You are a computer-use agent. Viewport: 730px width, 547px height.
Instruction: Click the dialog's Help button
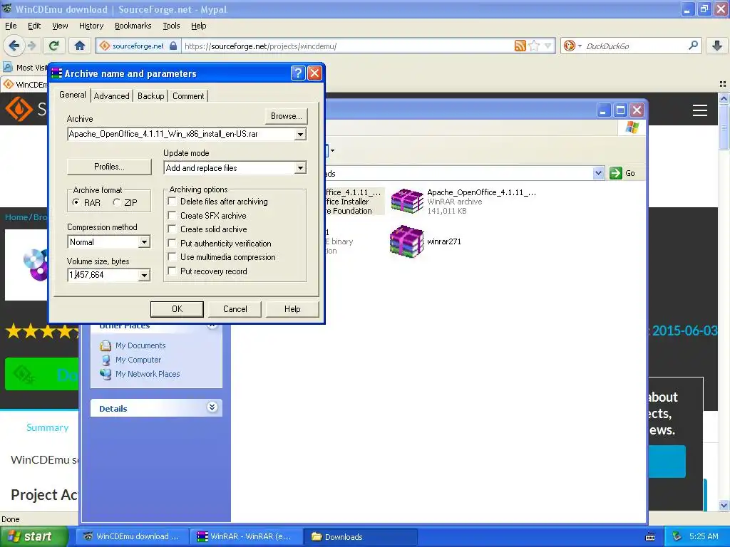(x=292, y=309)
